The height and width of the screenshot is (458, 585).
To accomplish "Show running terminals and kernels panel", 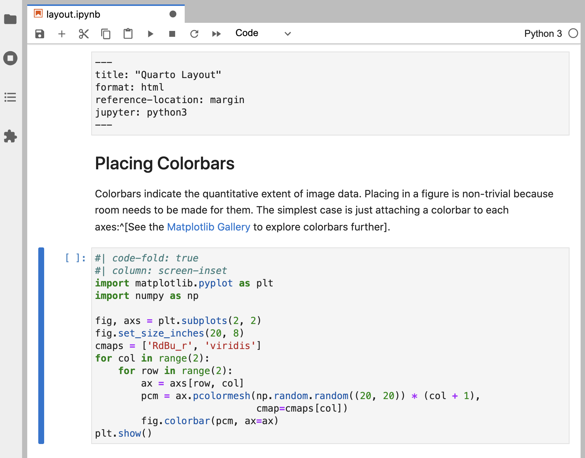I will point(10,58).
